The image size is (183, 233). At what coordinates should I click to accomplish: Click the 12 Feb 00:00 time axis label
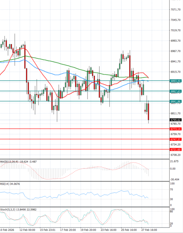pyautogui.click(x=27, y=230)
